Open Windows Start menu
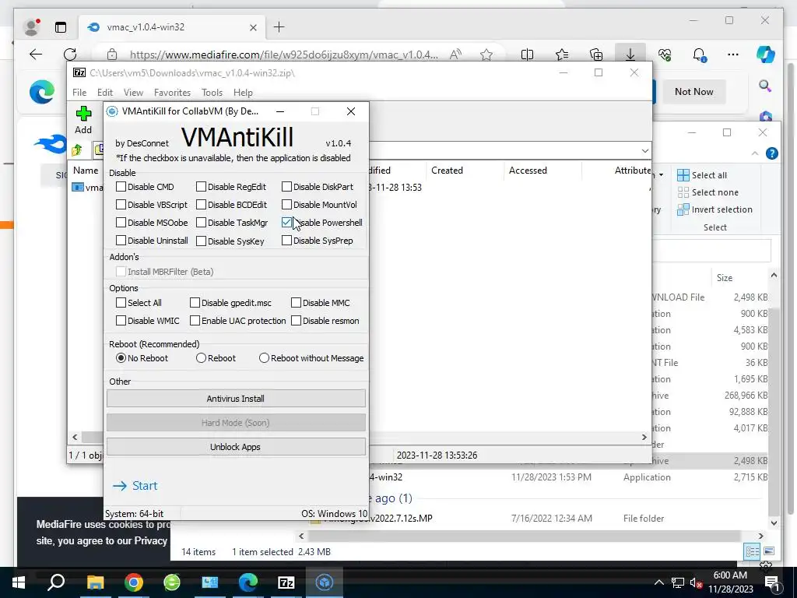Screen dimensions: 797x598 click(x=19, y=582)
